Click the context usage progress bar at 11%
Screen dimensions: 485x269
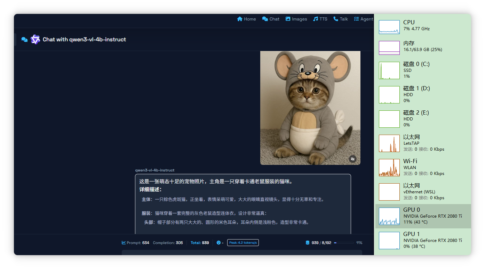coord(344,243)
